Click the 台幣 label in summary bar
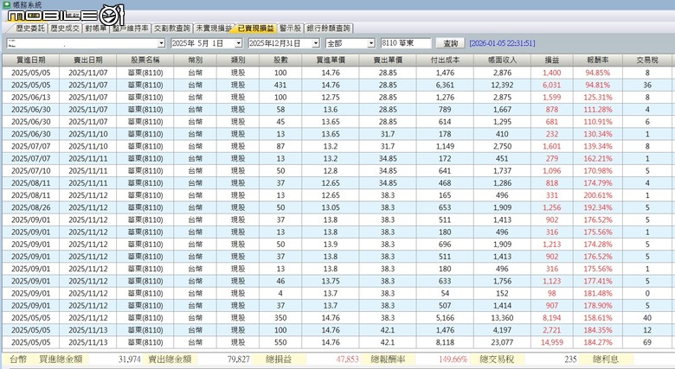 (x=18, y=359)
